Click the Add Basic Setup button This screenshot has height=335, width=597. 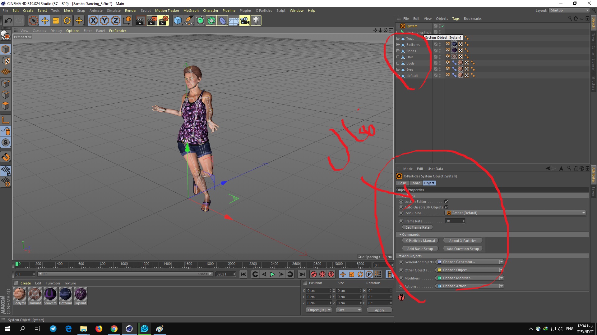420,249
